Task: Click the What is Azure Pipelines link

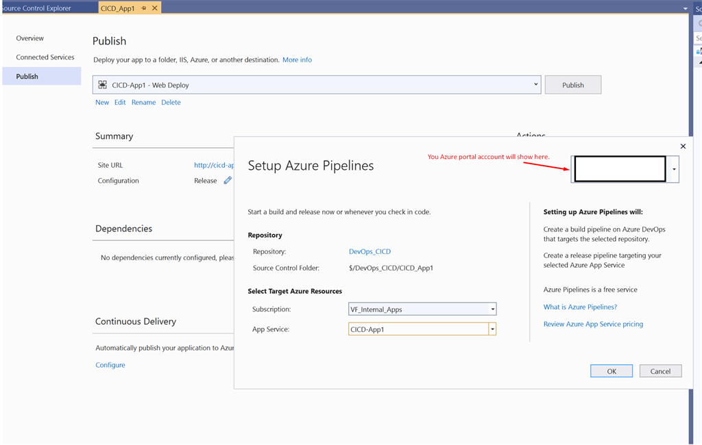Action: click(580, 307)
